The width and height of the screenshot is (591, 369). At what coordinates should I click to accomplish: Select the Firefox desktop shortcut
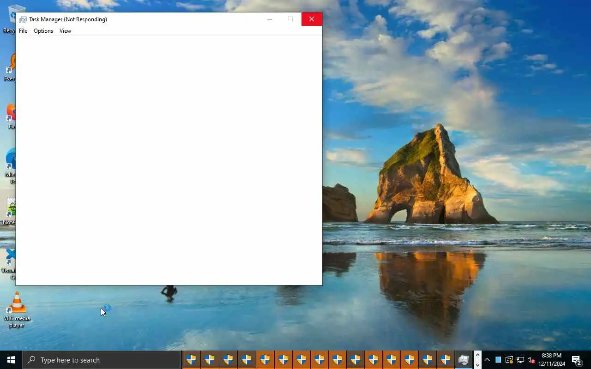tap(11, 116)
